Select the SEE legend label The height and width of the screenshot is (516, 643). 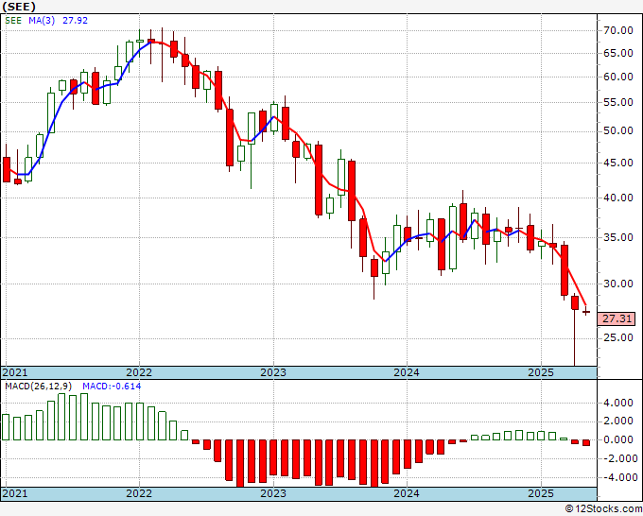point(13,21)
